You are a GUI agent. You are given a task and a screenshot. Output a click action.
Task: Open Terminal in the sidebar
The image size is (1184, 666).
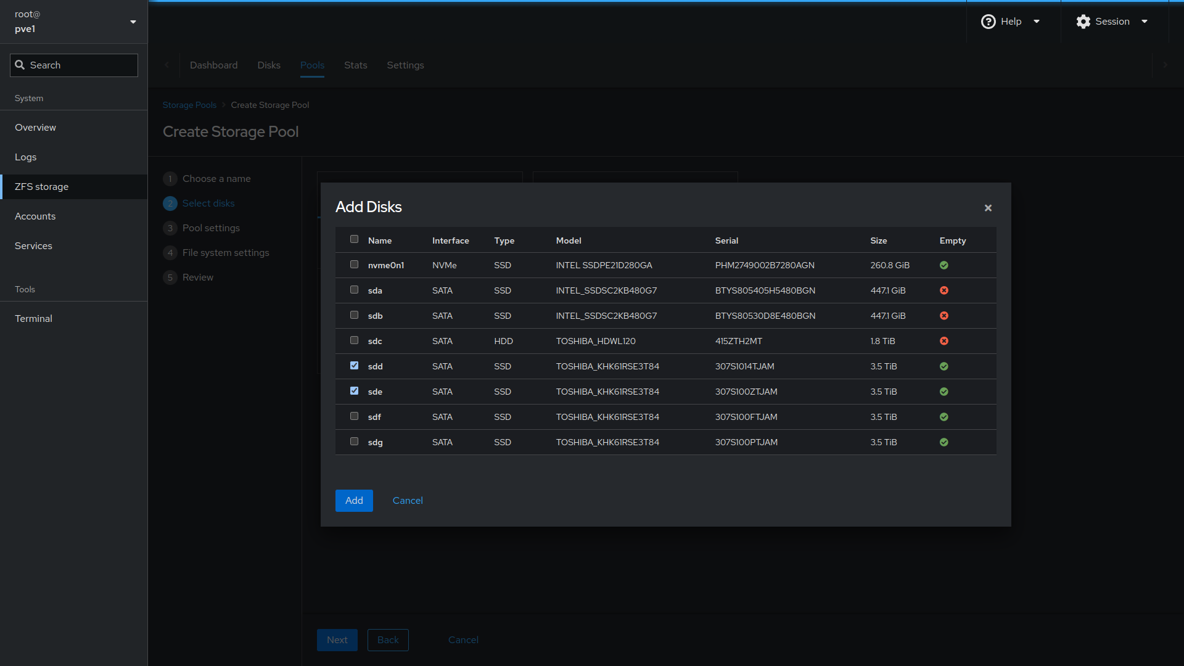coord(74,319)
